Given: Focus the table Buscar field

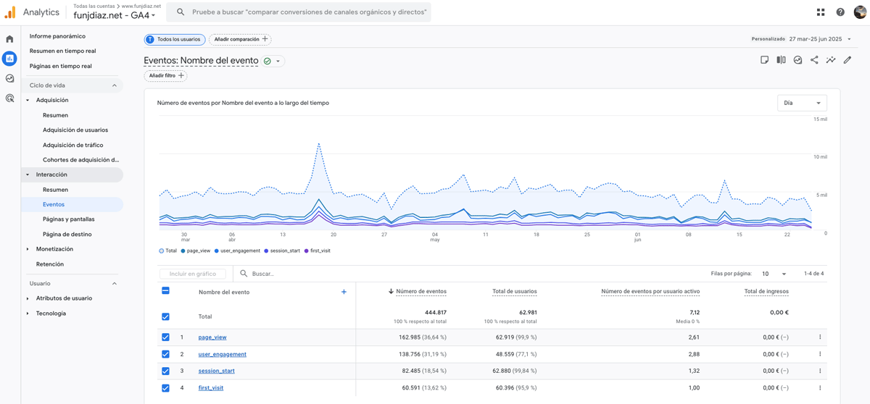Looking at the screenshot, I should (263, 274).
